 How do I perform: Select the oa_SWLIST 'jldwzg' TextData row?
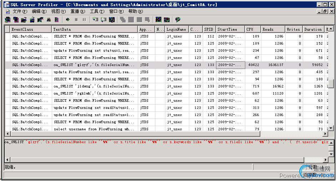pos(95,86)
